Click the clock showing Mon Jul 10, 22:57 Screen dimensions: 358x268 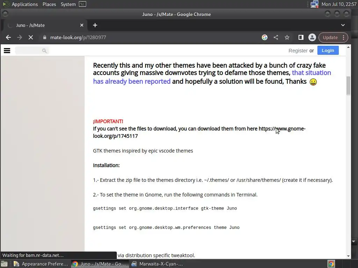pos(339,4)
